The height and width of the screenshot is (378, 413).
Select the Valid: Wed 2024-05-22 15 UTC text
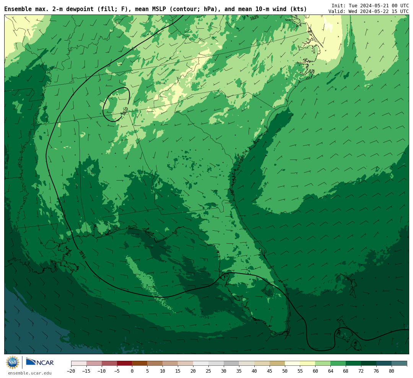pyautogui.click(x=369, y=11)
